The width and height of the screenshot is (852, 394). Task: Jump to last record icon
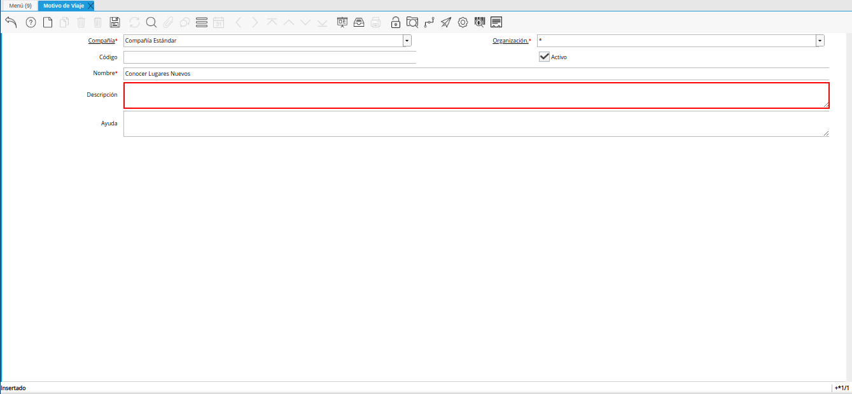tap(322, 22)
